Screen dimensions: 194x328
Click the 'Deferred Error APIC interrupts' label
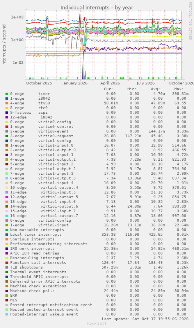tap(45, 281)
